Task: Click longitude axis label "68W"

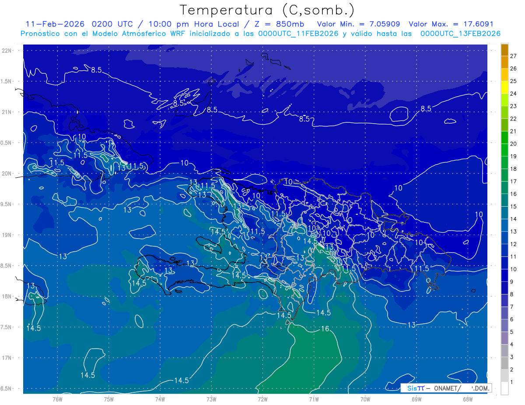Action: click(468, 399)
